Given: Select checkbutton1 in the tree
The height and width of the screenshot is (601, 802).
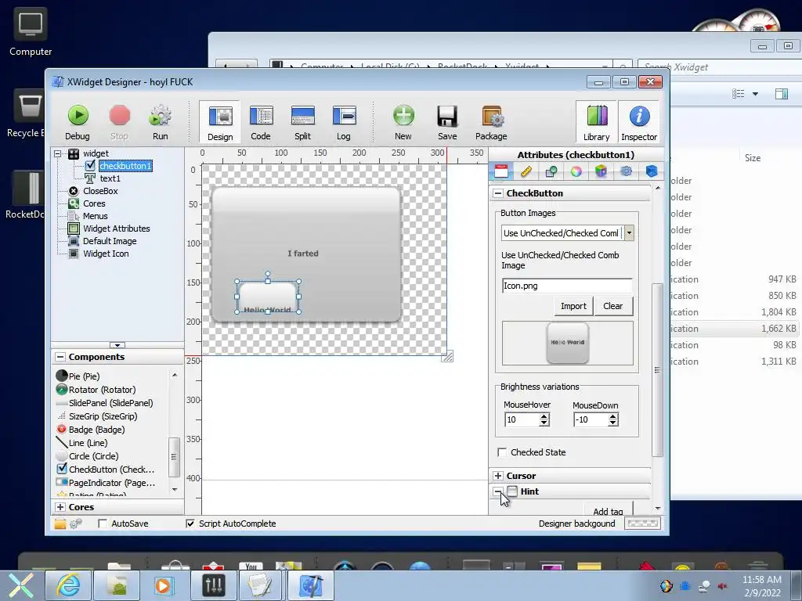Looking at the screenshot, I should 125,166.
